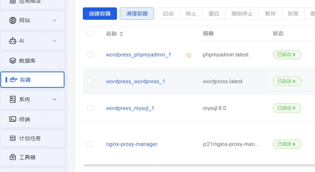Screen dimensions: 315x172
Task: Click the star icon next to wordpress_phpmyadmin_1
Action: coord(189,55)
